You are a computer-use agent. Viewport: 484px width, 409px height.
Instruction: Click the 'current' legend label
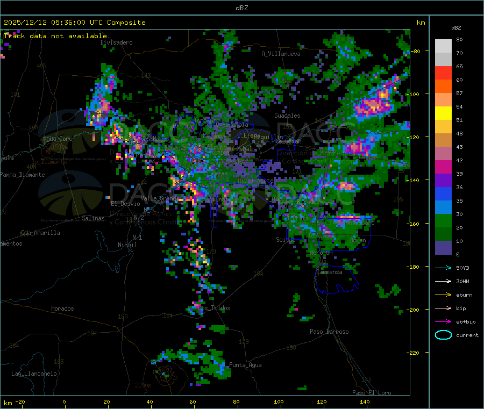coord(467,335)
